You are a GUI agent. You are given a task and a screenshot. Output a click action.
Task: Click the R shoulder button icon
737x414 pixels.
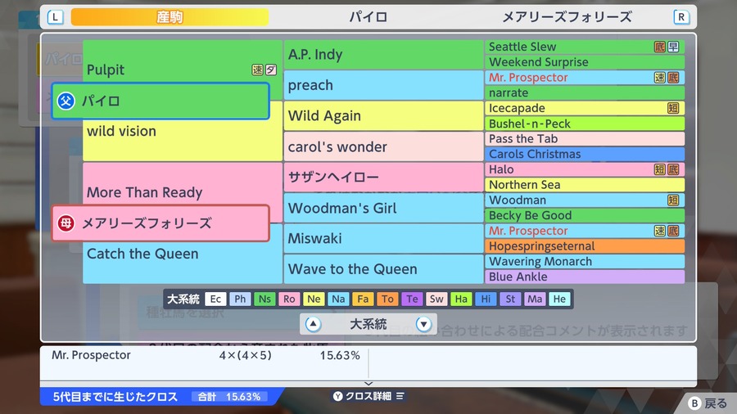click(x=681, y=17)
